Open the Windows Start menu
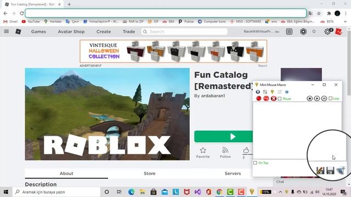The image size is (351, 197). point(6,192)
